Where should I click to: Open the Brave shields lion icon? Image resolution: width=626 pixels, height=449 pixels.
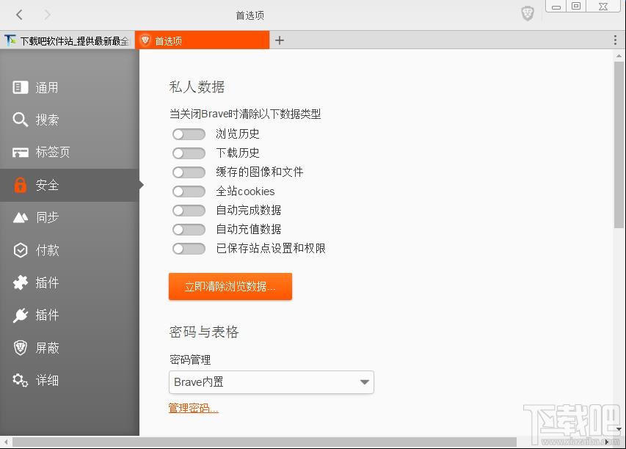tap(528, 14)
